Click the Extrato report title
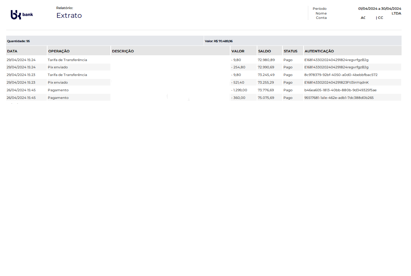411x276 pixels. point(69,16)
